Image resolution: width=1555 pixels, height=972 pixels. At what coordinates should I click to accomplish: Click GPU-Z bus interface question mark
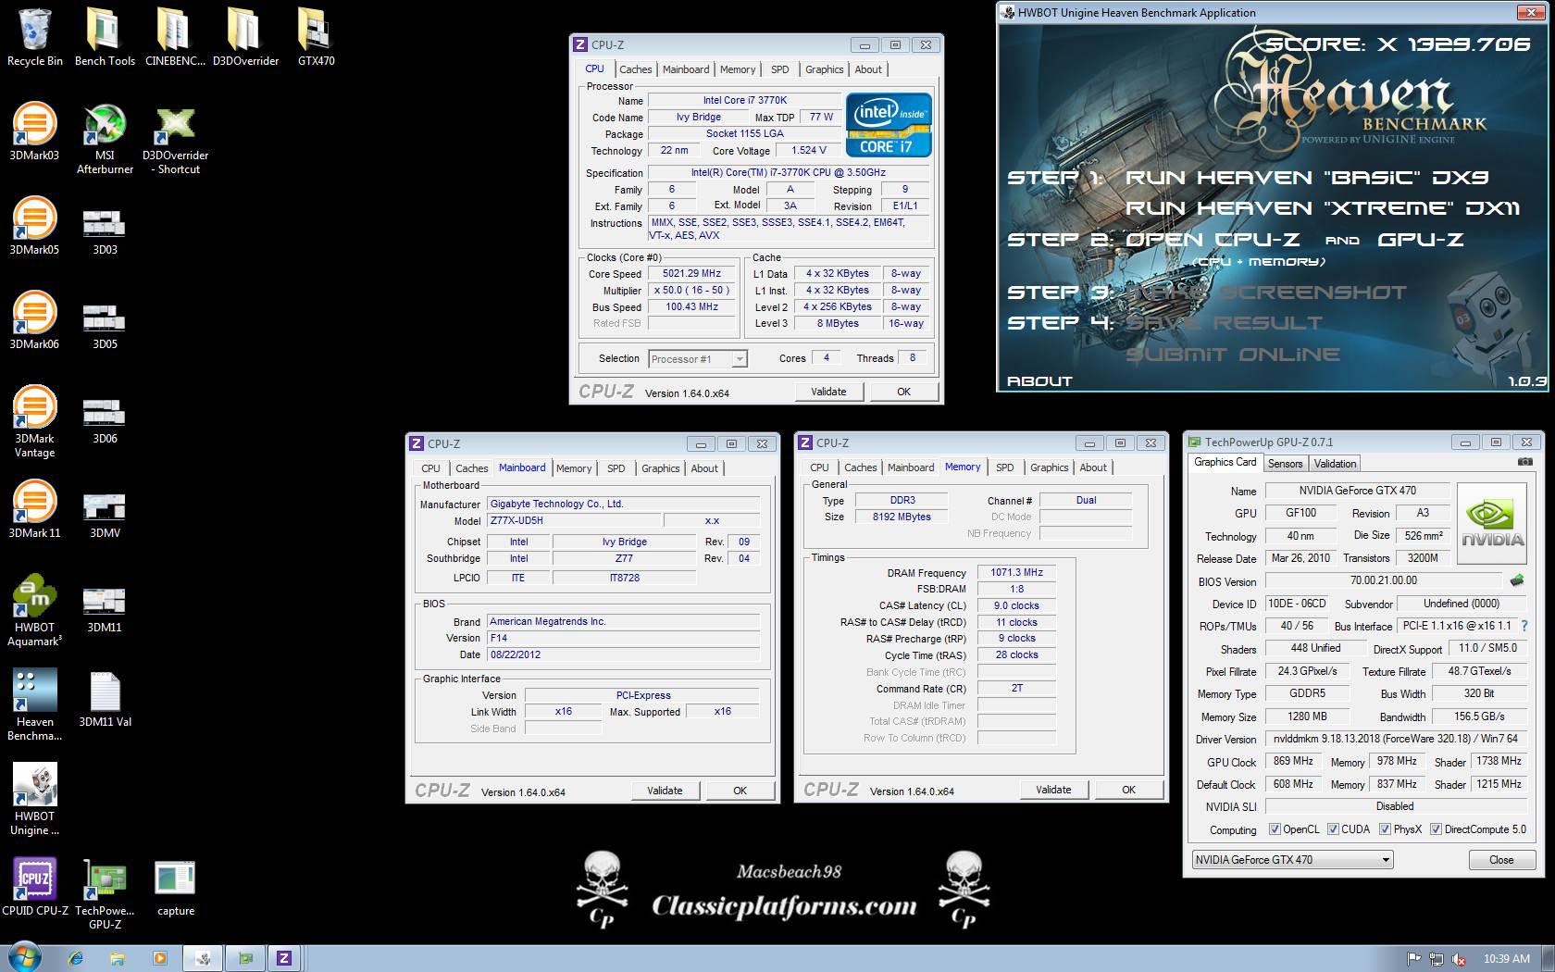1524,626
